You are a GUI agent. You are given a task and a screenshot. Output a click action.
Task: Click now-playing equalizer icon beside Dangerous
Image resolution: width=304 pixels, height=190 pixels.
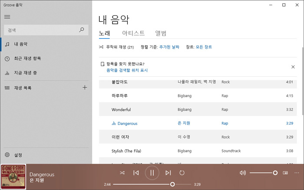click(x=114, y=123)
